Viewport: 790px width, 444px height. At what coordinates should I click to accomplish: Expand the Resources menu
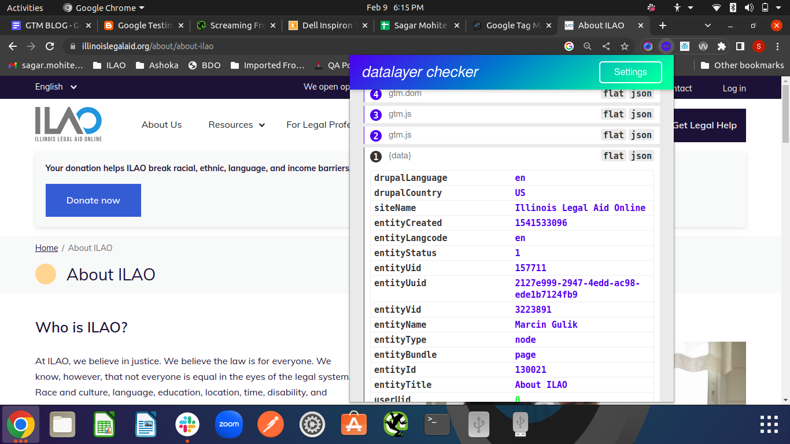click(237, 125)
